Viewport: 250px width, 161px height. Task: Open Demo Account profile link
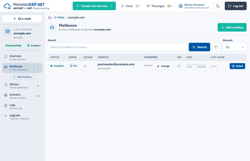click(194, 5)
